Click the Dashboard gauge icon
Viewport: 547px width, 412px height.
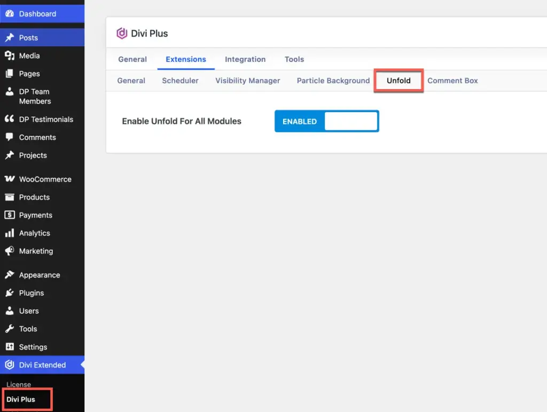click(x=10, y=13)
